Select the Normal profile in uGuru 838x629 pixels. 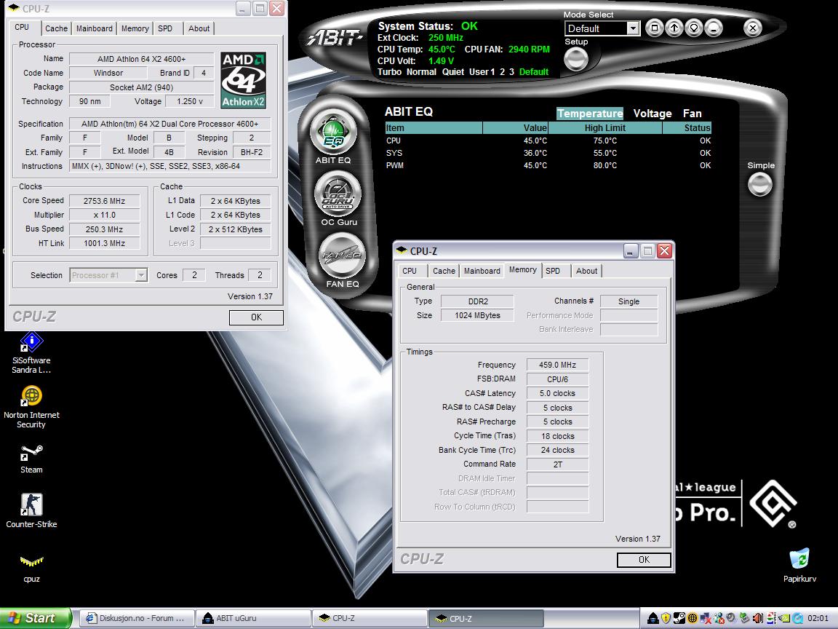coord(421,71)
